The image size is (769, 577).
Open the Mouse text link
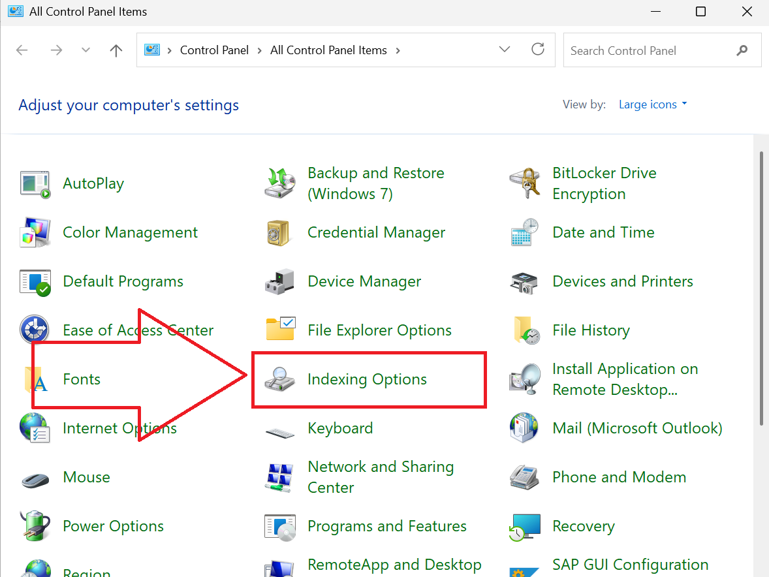[x=86, y=477]
